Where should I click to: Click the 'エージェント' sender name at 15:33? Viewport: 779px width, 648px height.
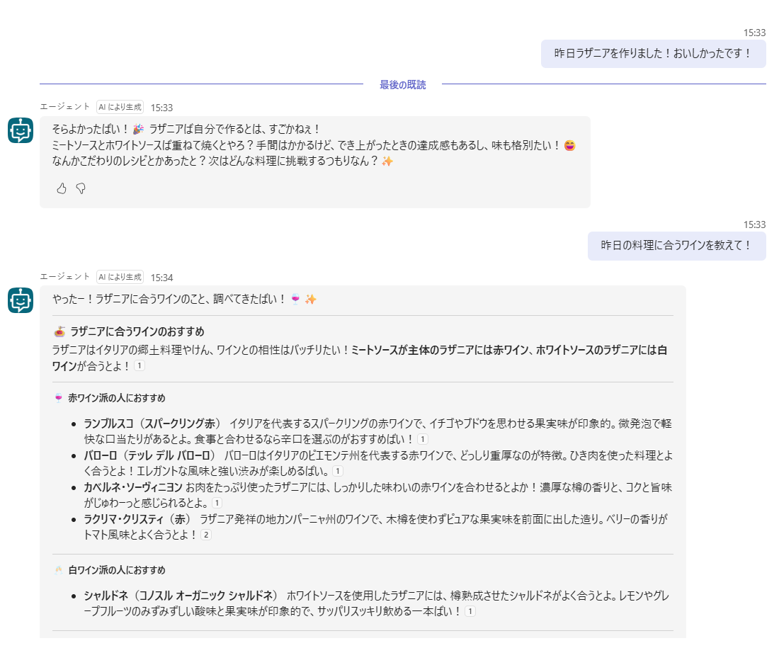pyautogui.click(x=64, y=106)
